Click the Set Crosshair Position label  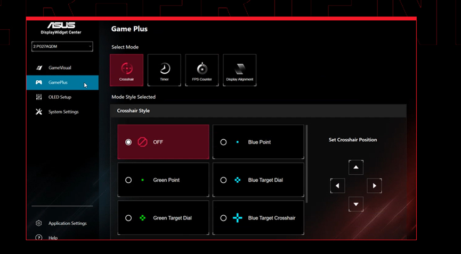click(x=353, y=140)
